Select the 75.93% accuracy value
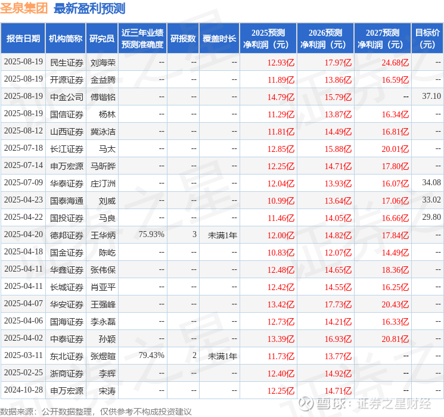The height and width of the screenshot is (417, 444). (x=151, y=234)
